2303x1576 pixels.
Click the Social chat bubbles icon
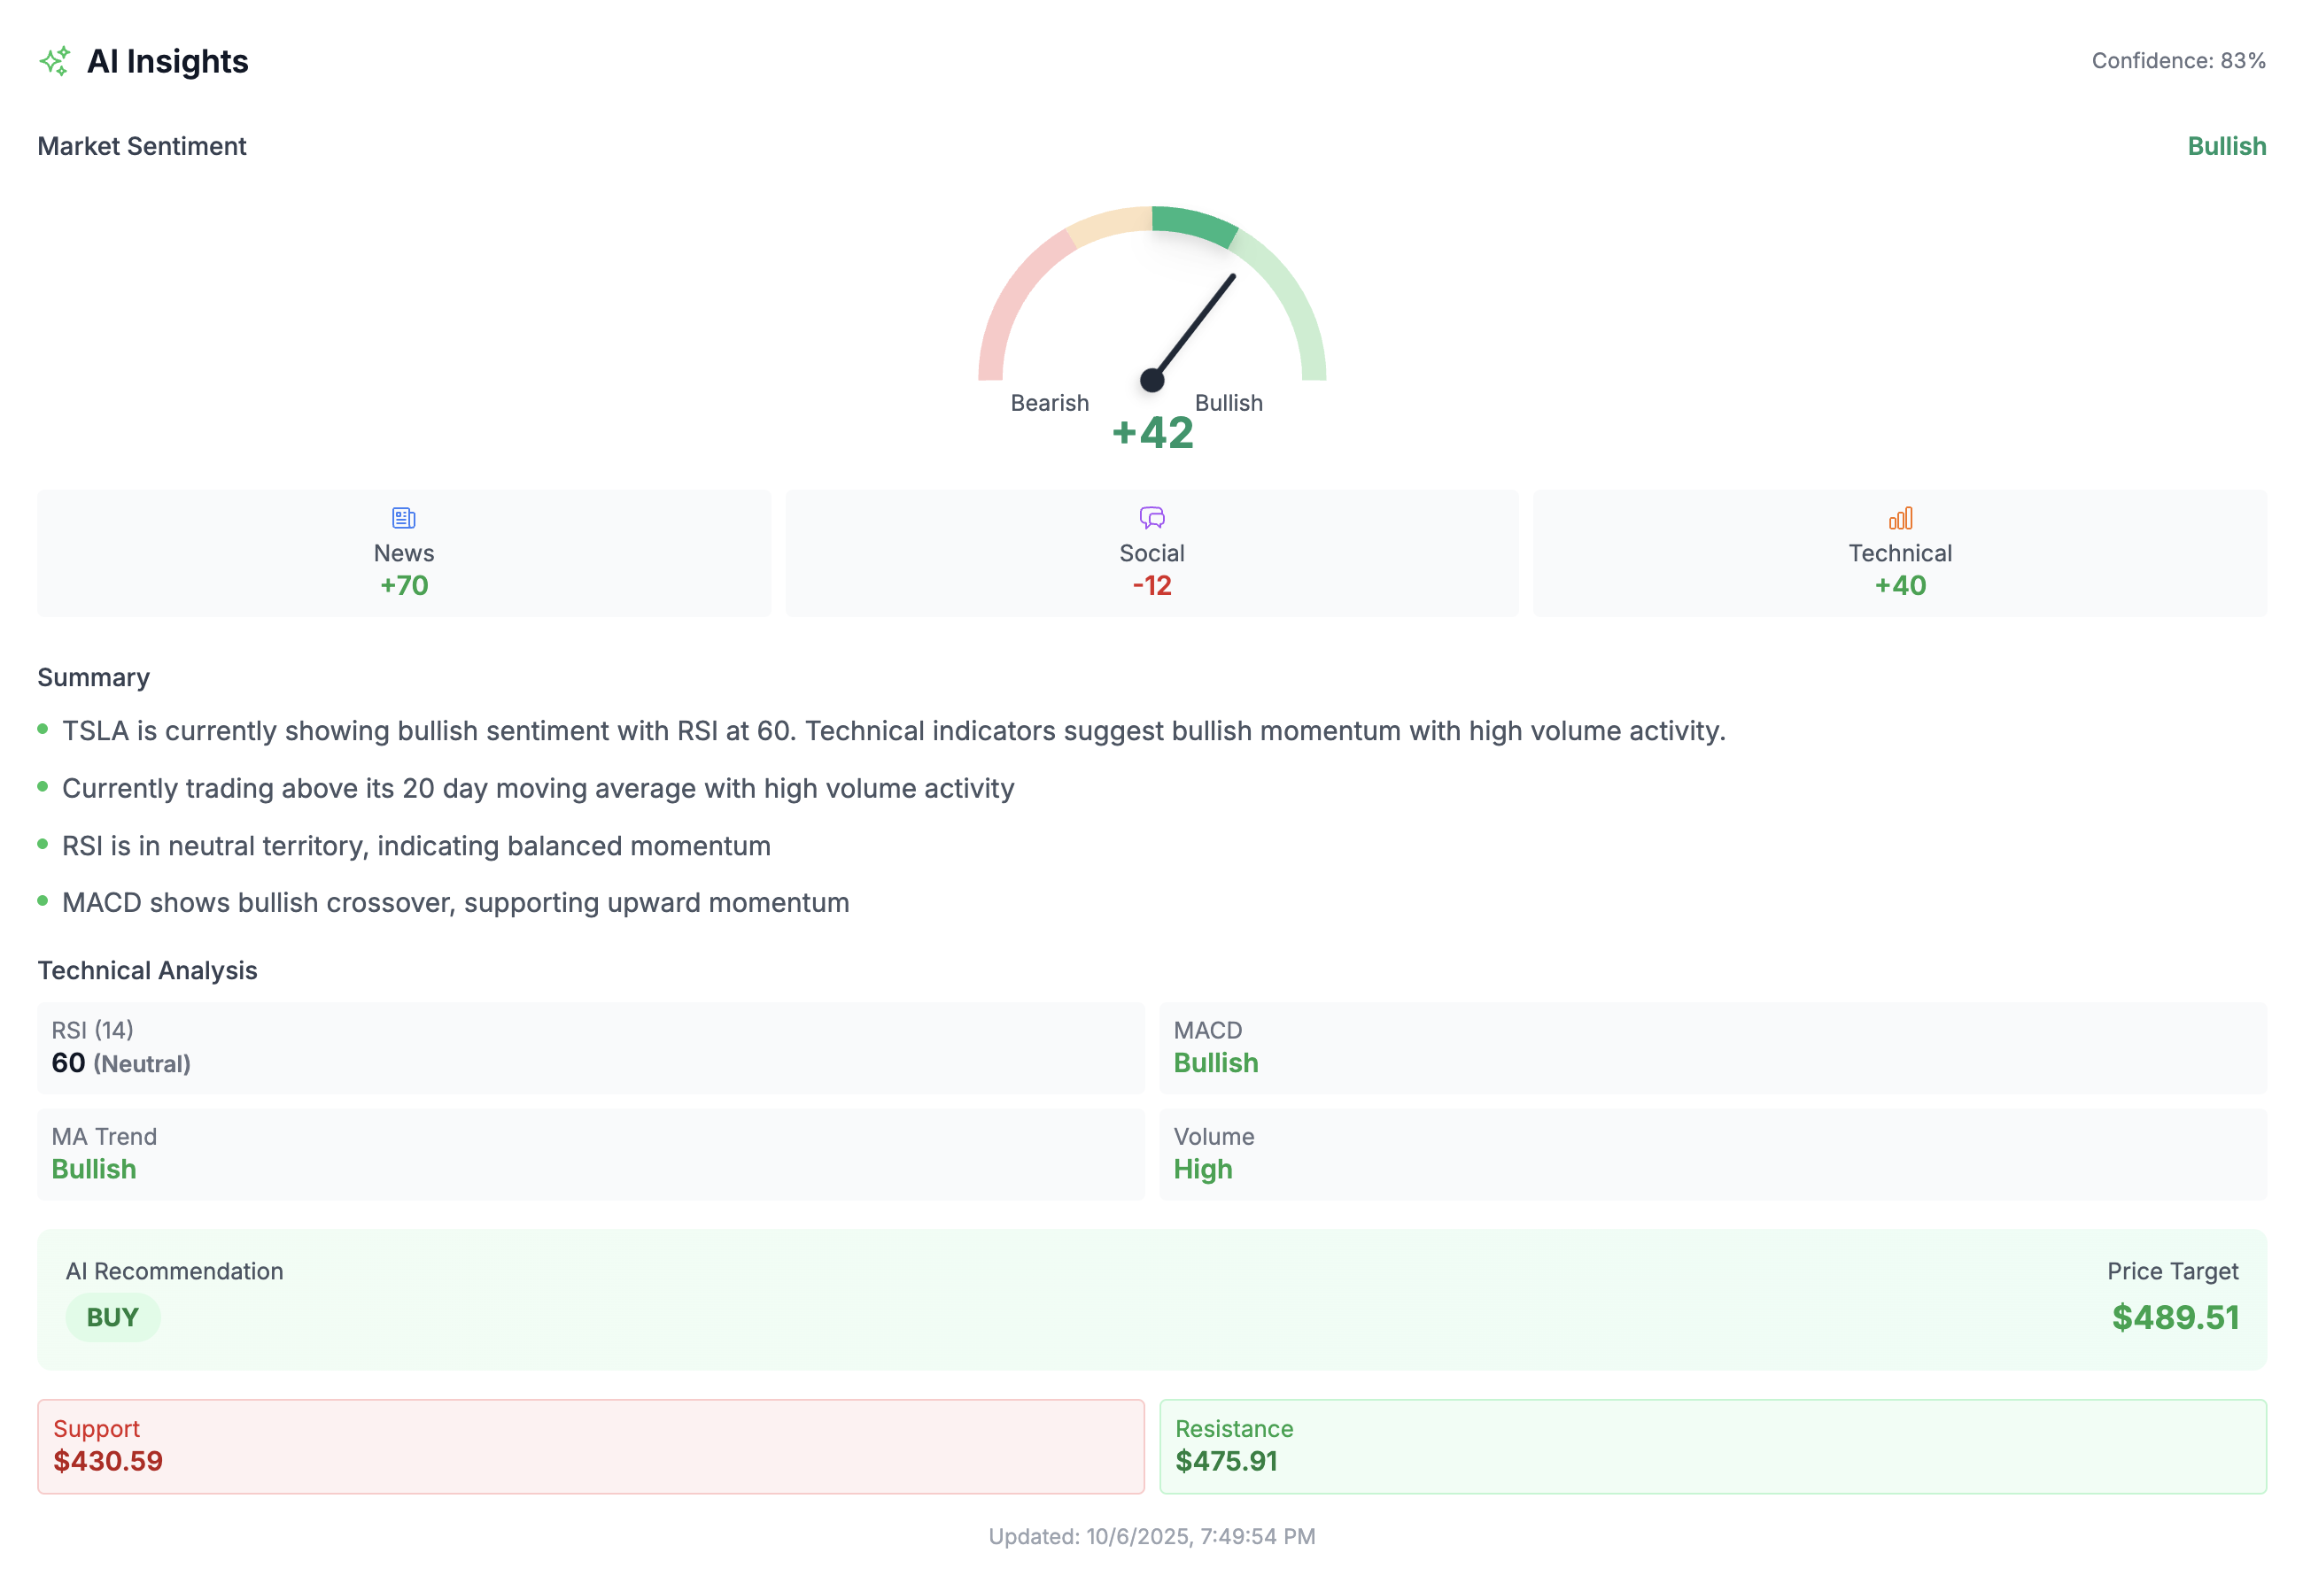click(x=1151, y=518)
